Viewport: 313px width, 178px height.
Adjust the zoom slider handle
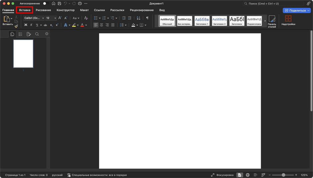click(x=283, y=175)
